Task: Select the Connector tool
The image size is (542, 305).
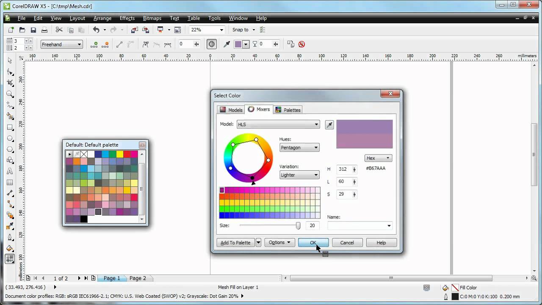Action: (10, 204)
